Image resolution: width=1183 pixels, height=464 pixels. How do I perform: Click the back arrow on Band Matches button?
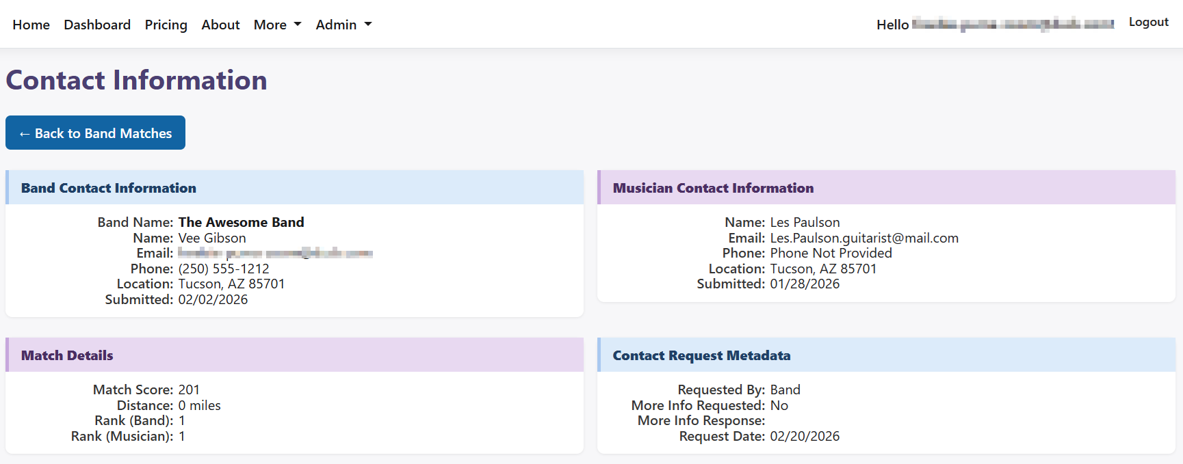coord(25,133)
